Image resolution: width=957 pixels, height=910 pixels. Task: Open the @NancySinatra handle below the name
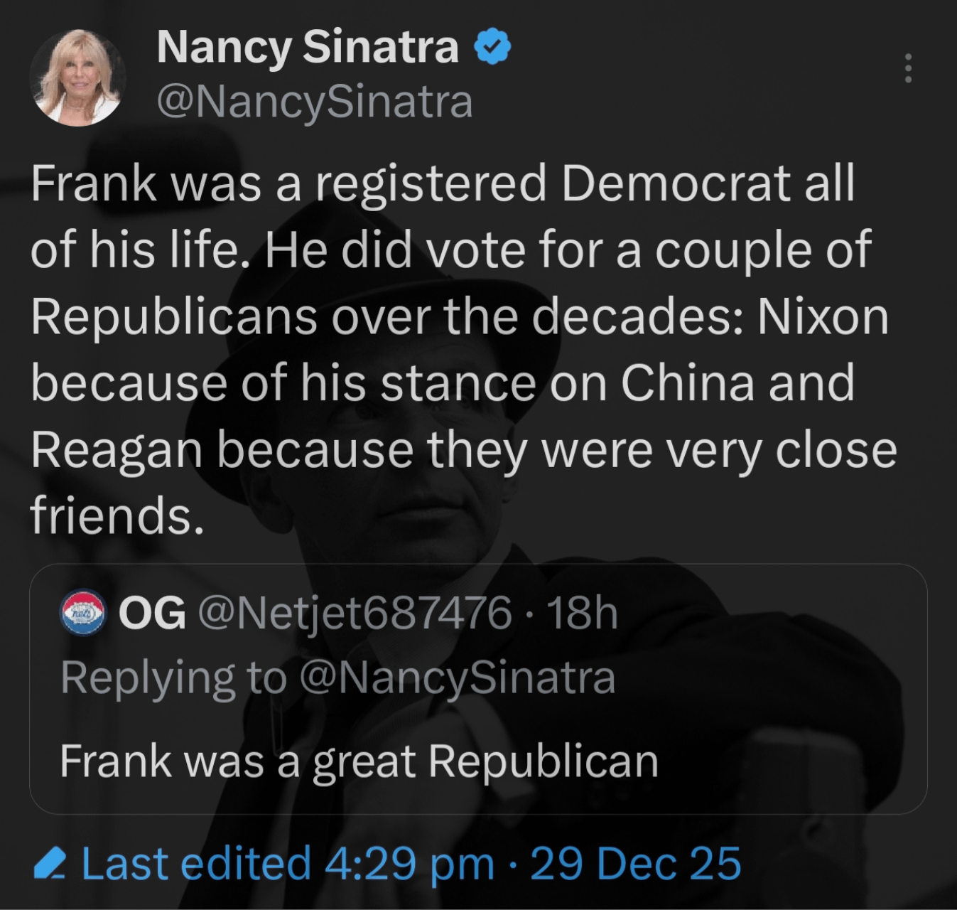click(x=314, y=102)
